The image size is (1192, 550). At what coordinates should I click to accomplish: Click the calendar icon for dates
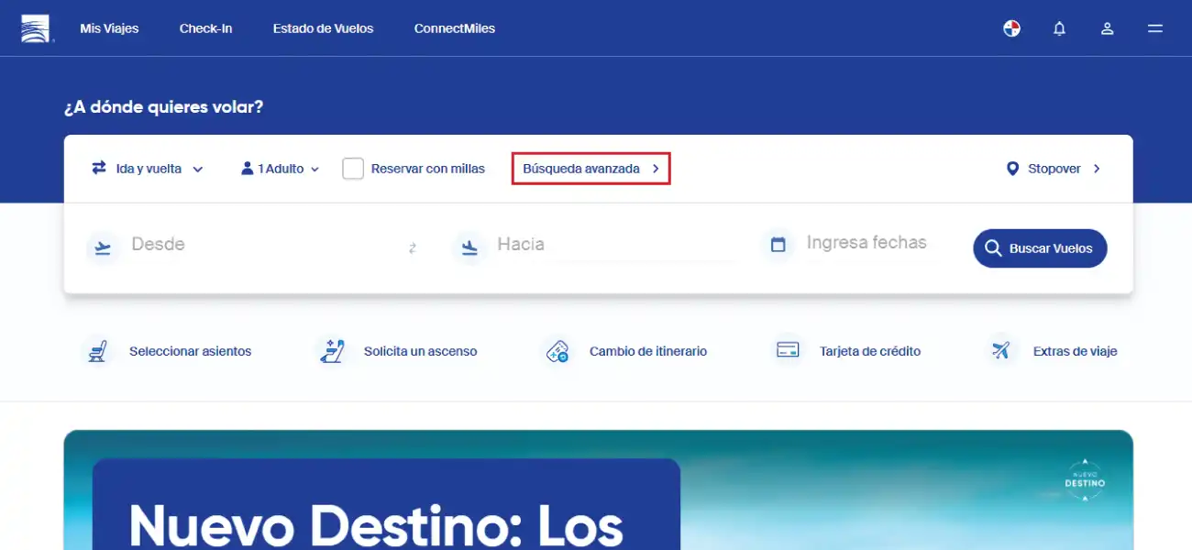click(778, 245)
